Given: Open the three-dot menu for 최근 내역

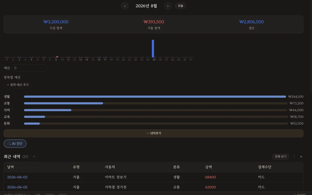Looking at the screenshot, I should pos(294,157).
